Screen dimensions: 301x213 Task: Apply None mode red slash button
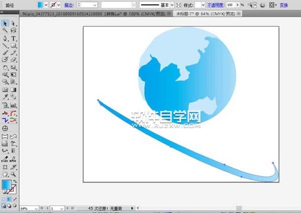15,199
